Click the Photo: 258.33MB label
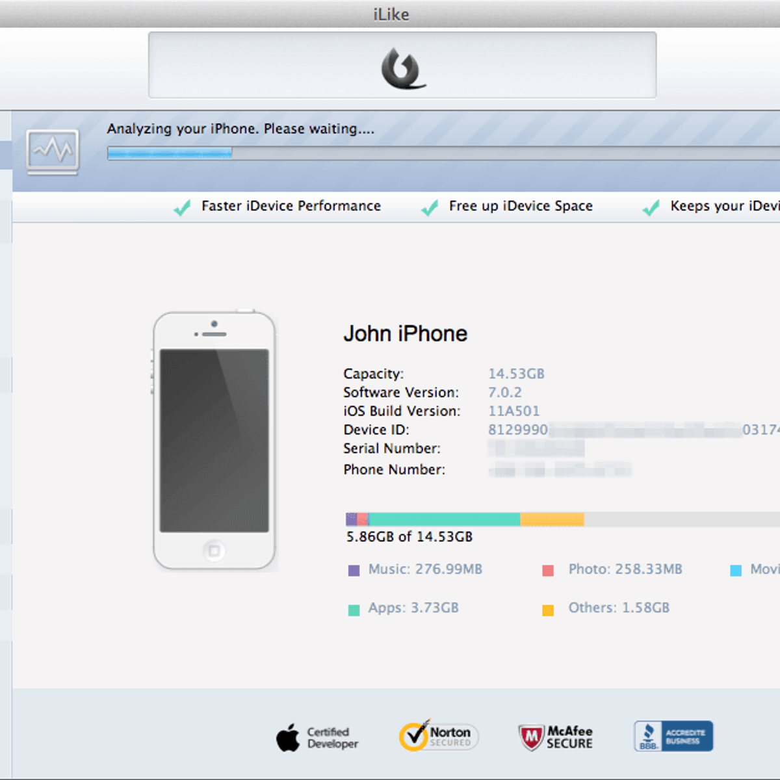Viewport: 780px width, 780px height. pos(625,569)
